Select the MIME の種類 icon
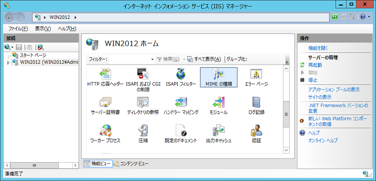Screen dimensions: 376x181 [218, 77]
